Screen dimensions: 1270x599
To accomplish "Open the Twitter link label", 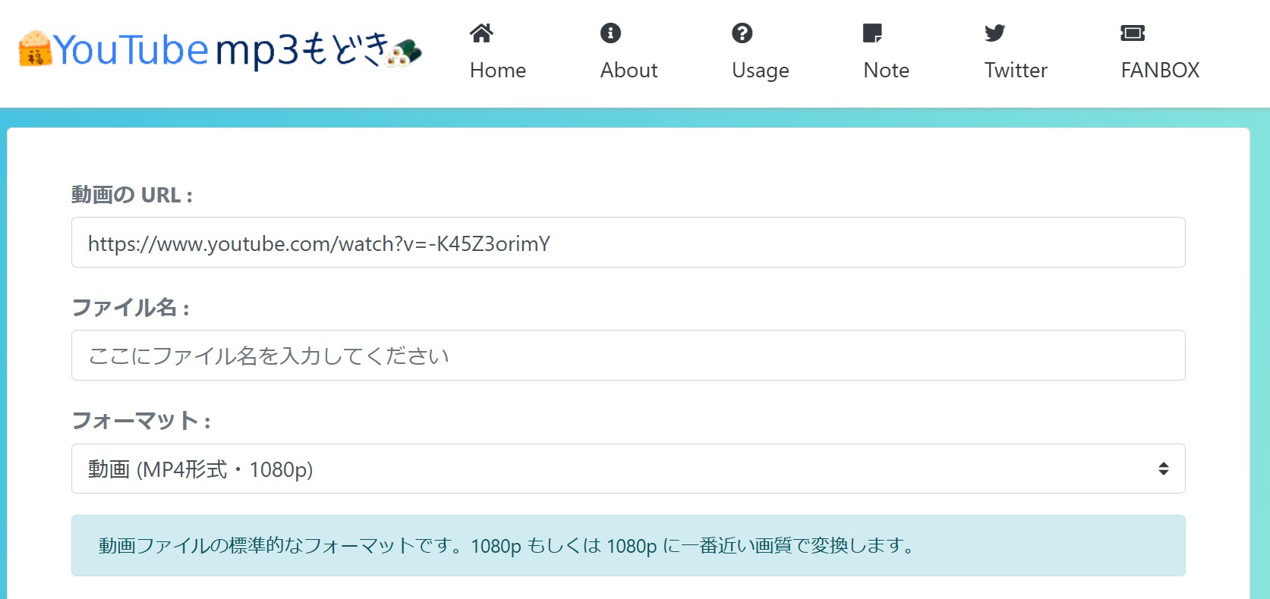I will pyautogui.click(x=1016, y=71).
